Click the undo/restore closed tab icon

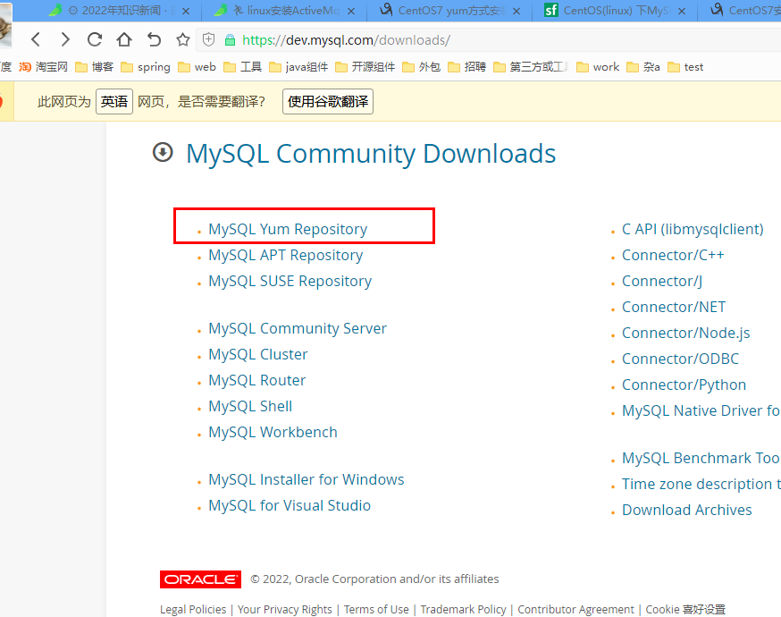[x=154, y=39]
